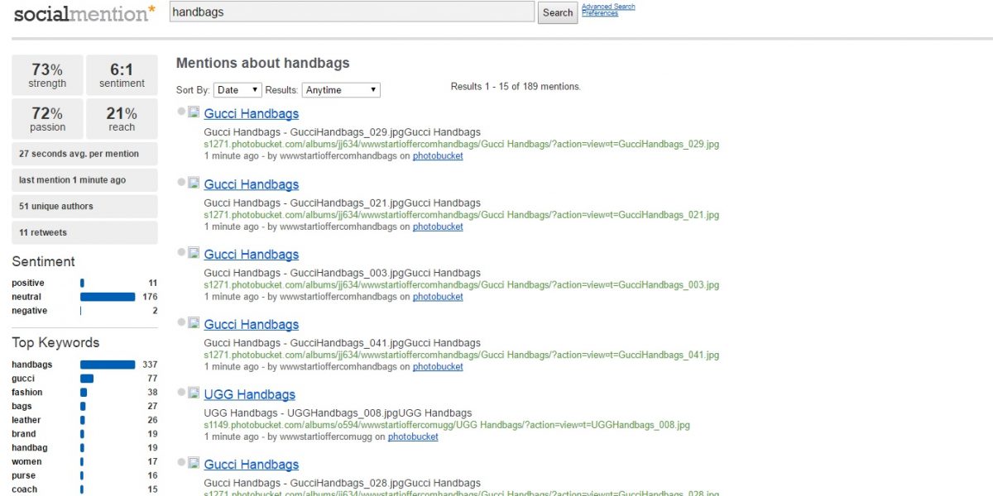This screenshot has height=496, width=993.
Task: Click the '51 unique authors' box
Action: pos(84,207)
